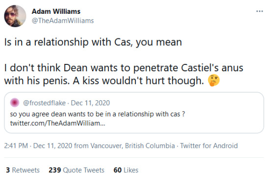View the 239 Quote Tweets

coord(77,170)
